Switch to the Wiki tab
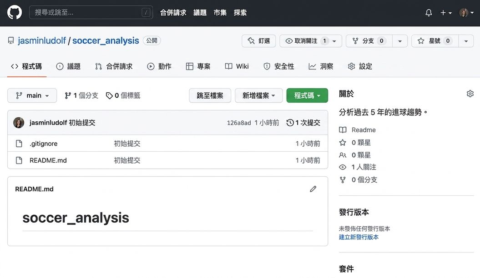The image size is (480, 278). (237, 66)
